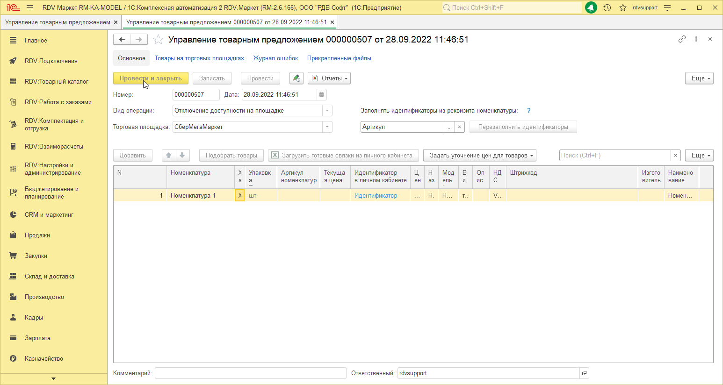Open the calendar picker for the date field

[321, 95]
